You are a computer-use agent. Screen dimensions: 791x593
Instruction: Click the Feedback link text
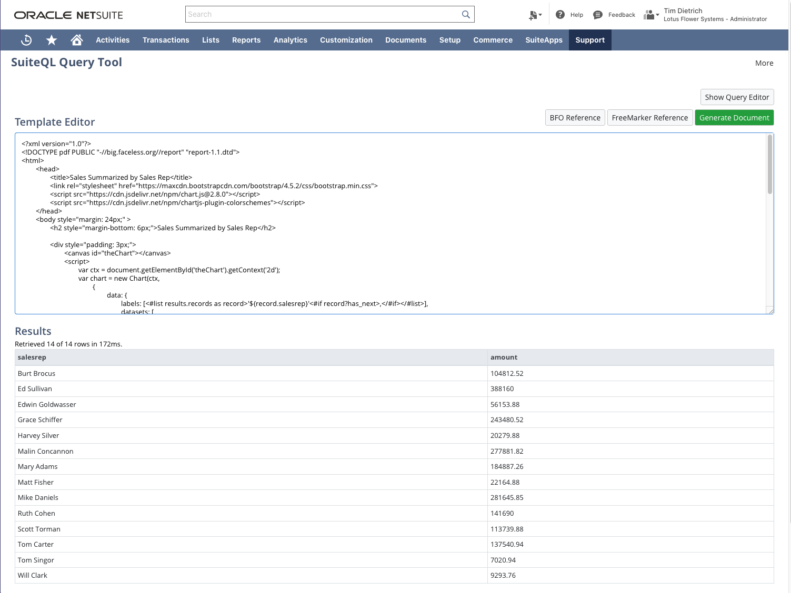(x=622, y=15)
